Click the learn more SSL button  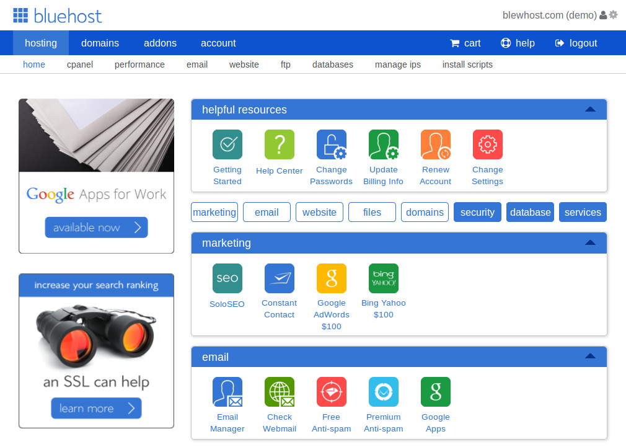click(96, 408)
